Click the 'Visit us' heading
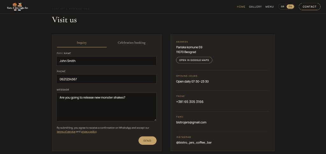326x154 pixels. tap(64, 20)
